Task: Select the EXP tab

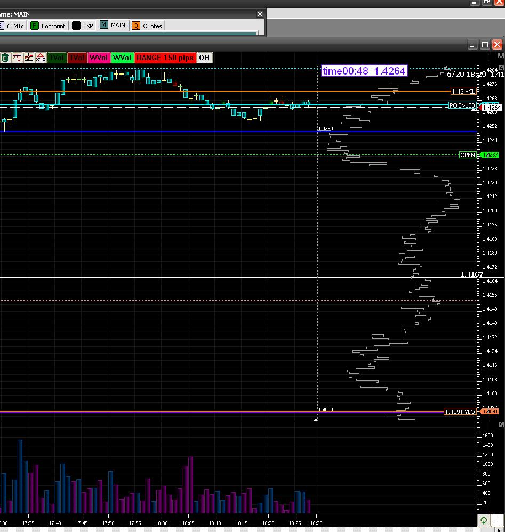Action: click(x=83, y=26)
